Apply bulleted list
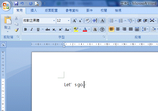The height and width of the screenshot is (111, 158). click(x=112, y=21)
